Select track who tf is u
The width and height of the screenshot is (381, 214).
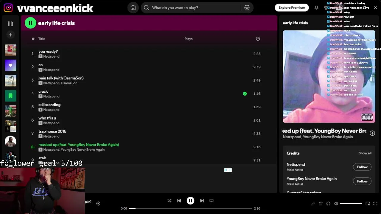[x=47, y=118]
